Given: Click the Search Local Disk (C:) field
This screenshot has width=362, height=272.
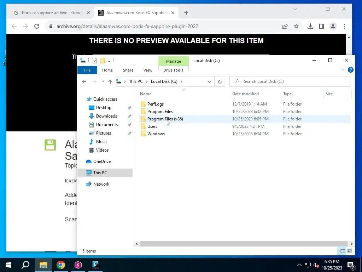Looking at the screenshot, I should pos(290,81).
